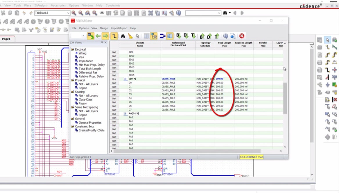Click the Exposed Length Max column header
The image size is (339, 194).
[244, 44]
